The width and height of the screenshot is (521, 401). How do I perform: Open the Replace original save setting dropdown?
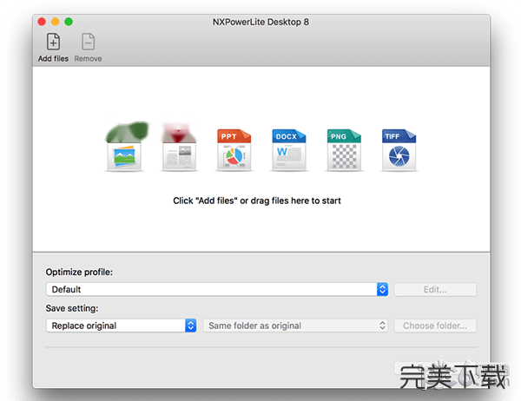[x=122, y=325]
